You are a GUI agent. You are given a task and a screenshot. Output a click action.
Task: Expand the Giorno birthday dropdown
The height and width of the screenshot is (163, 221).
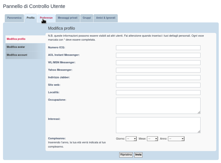(x=131, y=139)
